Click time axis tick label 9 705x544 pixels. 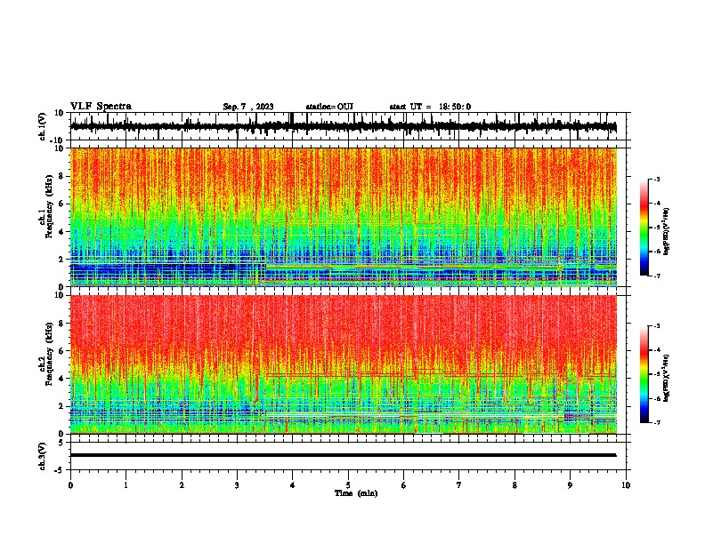pos(570,485)
